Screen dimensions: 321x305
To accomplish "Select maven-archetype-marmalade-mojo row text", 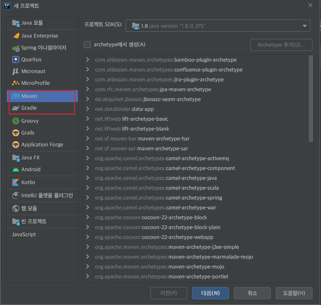I will click(x=174, y=257).
